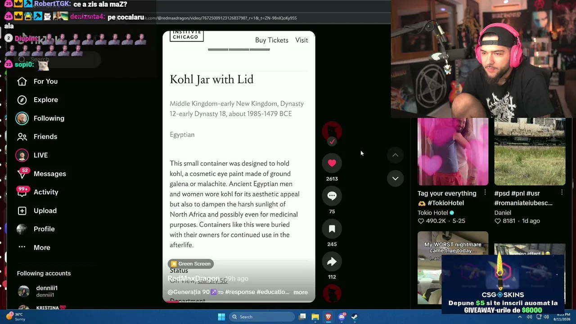The height and width of the screenshot is (324, 576).
Task: Open the Tokio Hotel video thumbnail
Action: click(453, 152)
